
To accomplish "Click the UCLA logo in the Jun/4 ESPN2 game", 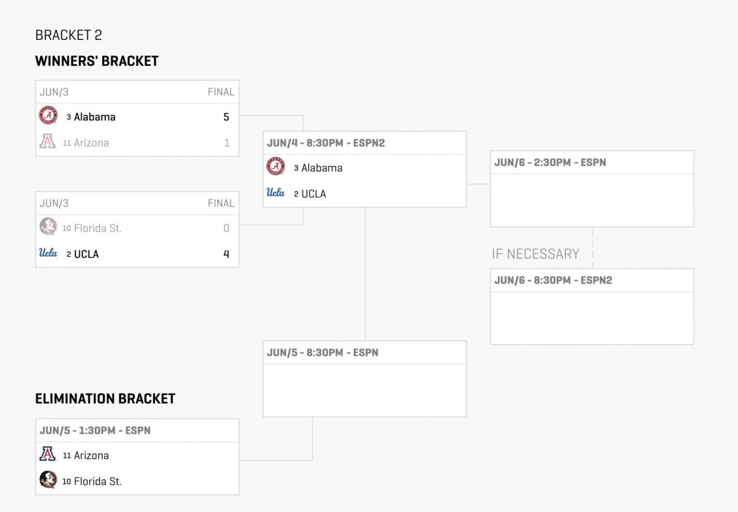I will point(276,193).
